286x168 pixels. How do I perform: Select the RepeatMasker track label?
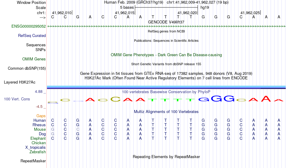33,161
